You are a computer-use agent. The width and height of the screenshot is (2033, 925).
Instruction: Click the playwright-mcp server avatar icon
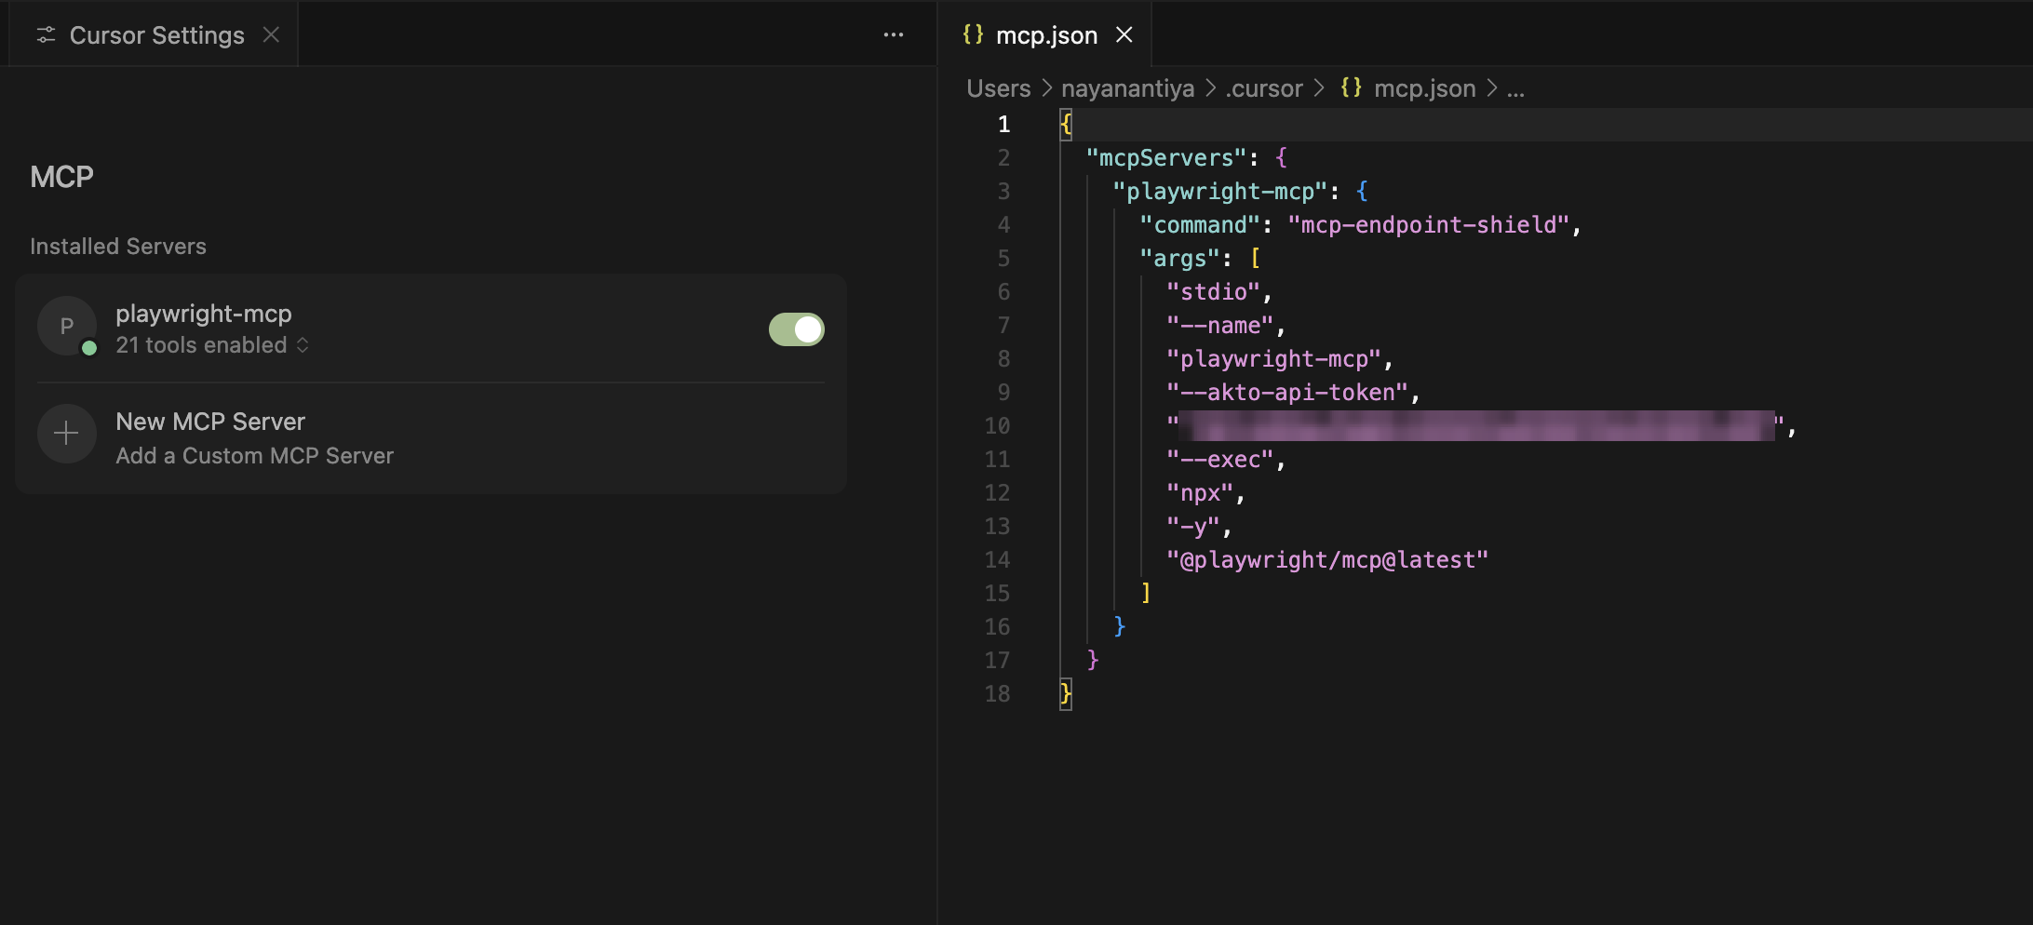66,327
